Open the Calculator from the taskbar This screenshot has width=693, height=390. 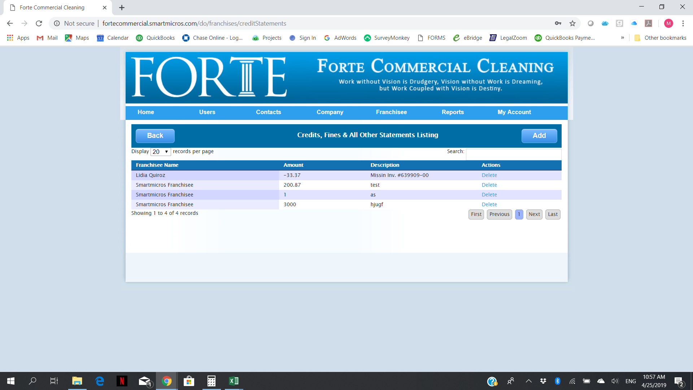(211, 381)
